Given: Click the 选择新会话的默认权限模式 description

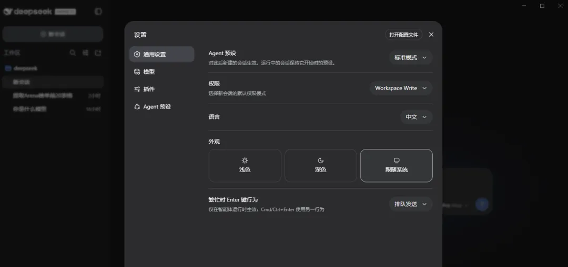Looking at the screenshot, I should (x=237, y=93).
